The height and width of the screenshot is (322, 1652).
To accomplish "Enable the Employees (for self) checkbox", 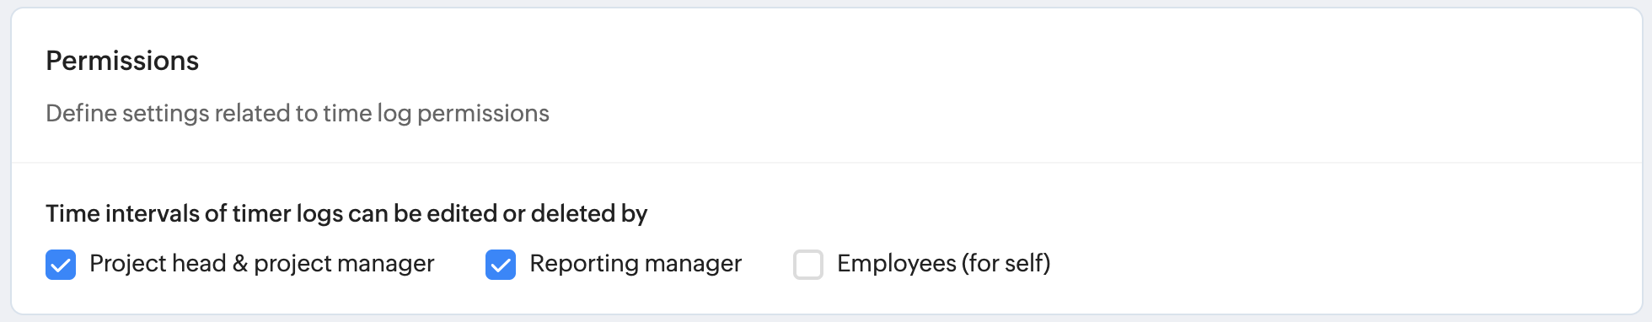I will point(808,265).
